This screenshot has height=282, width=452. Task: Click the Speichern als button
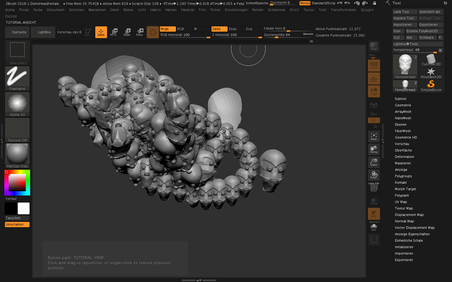431,12
